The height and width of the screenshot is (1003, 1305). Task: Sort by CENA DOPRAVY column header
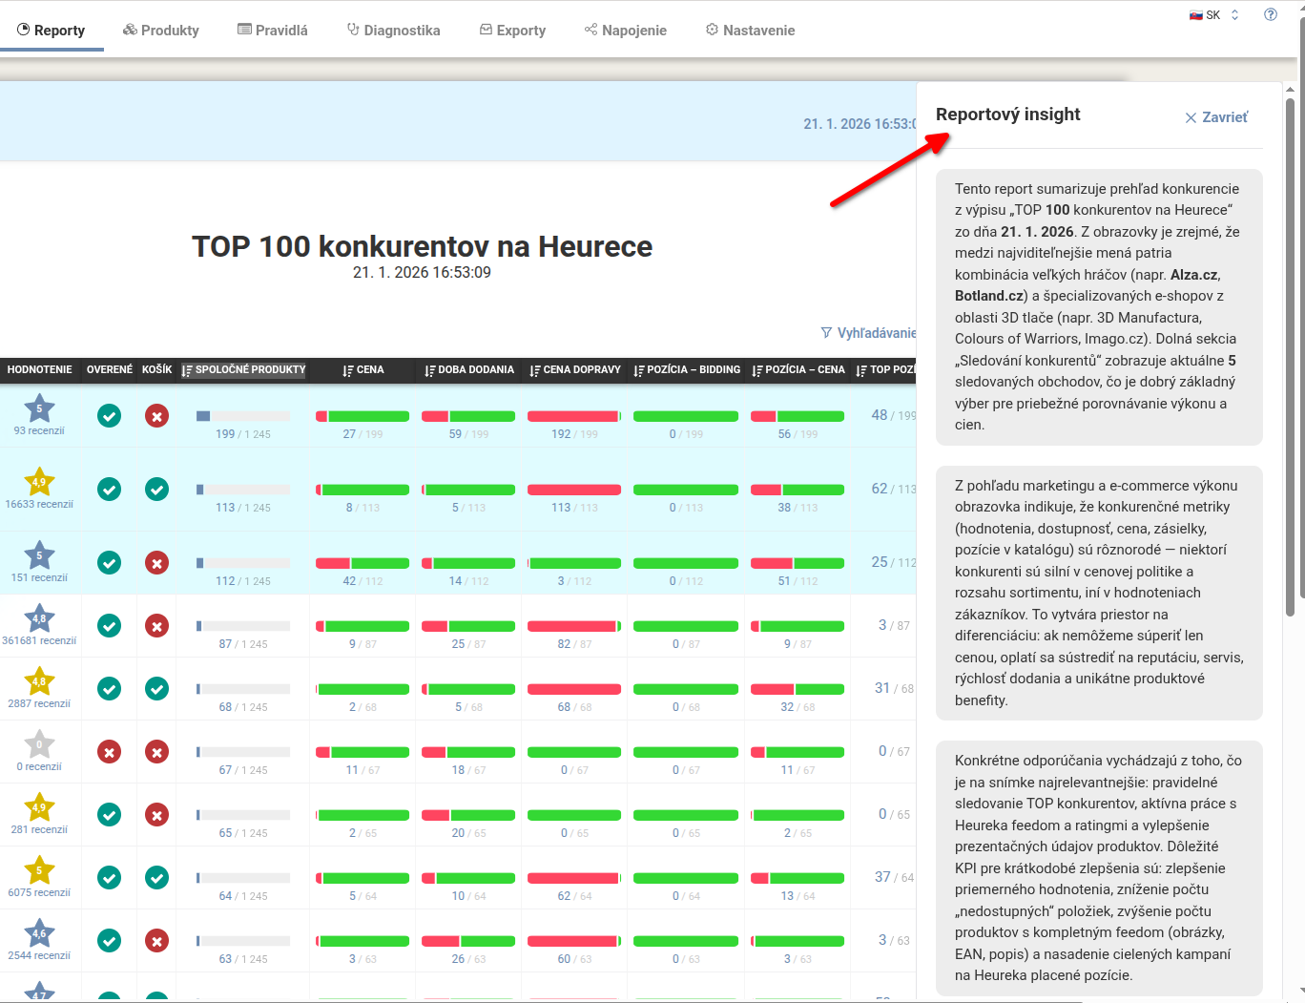(x=574, y=370)
